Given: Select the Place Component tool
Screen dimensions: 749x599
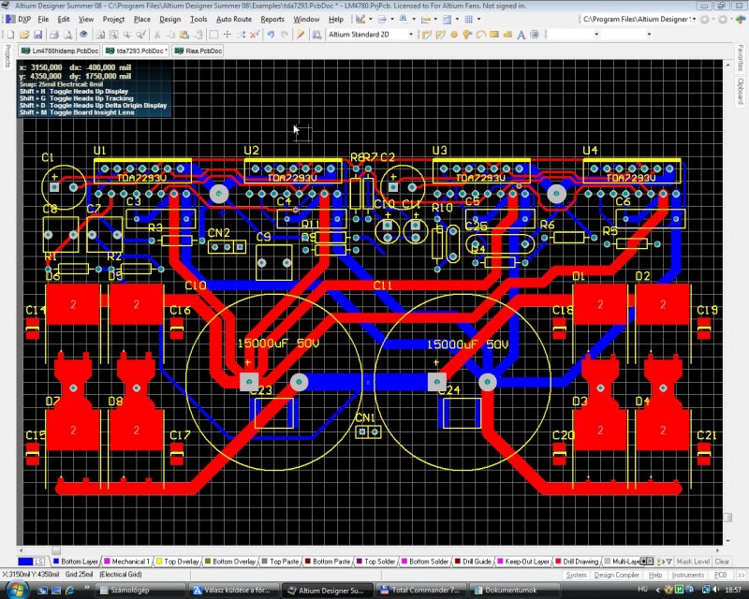Looking at the screenshot, I should point(535,35).
